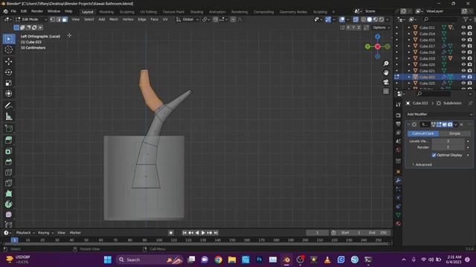
Task: Expand the Cube.020 outliner row
Action: (409, 65)
